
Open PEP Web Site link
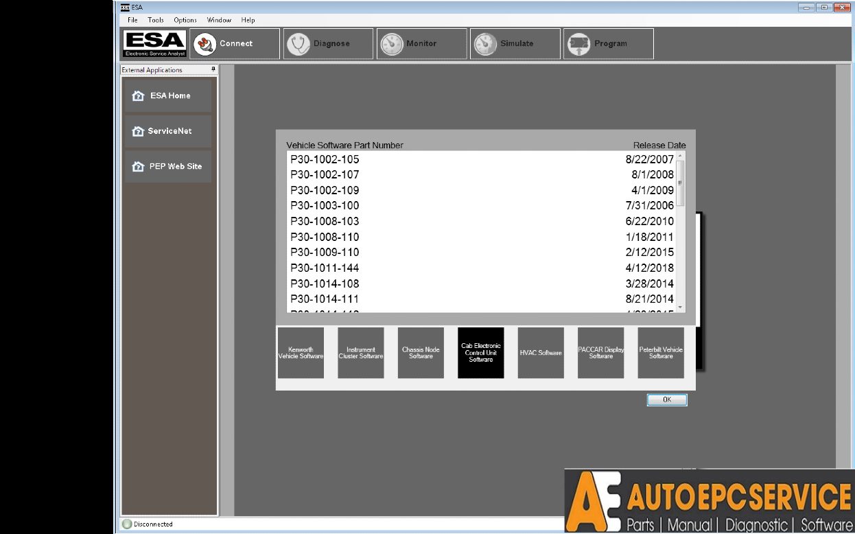(x=168, y=166)
